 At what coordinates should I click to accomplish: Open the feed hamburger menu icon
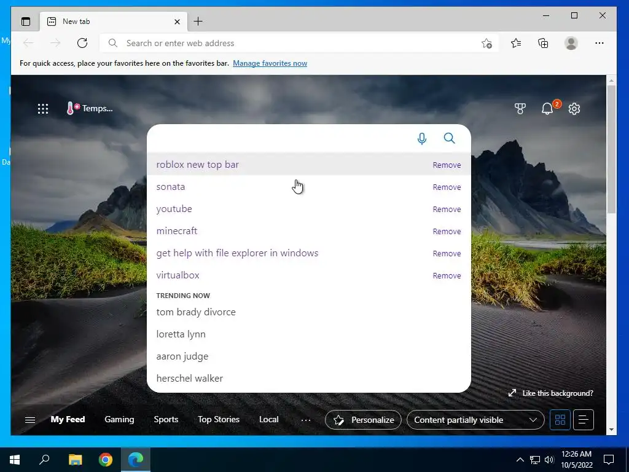click(30, 420)
